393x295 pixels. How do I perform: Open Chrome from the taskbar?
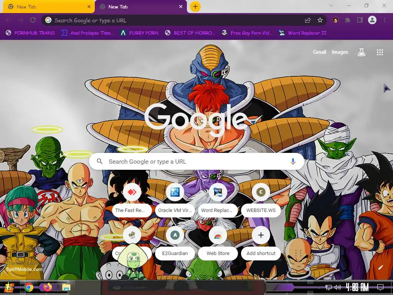tap(29, 287)
